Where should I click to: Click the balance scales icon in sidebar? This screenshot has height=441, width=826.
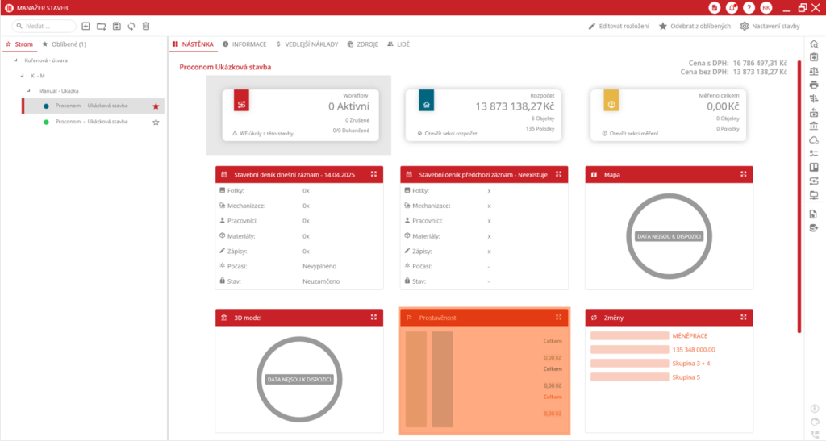(x=814, y=71)
